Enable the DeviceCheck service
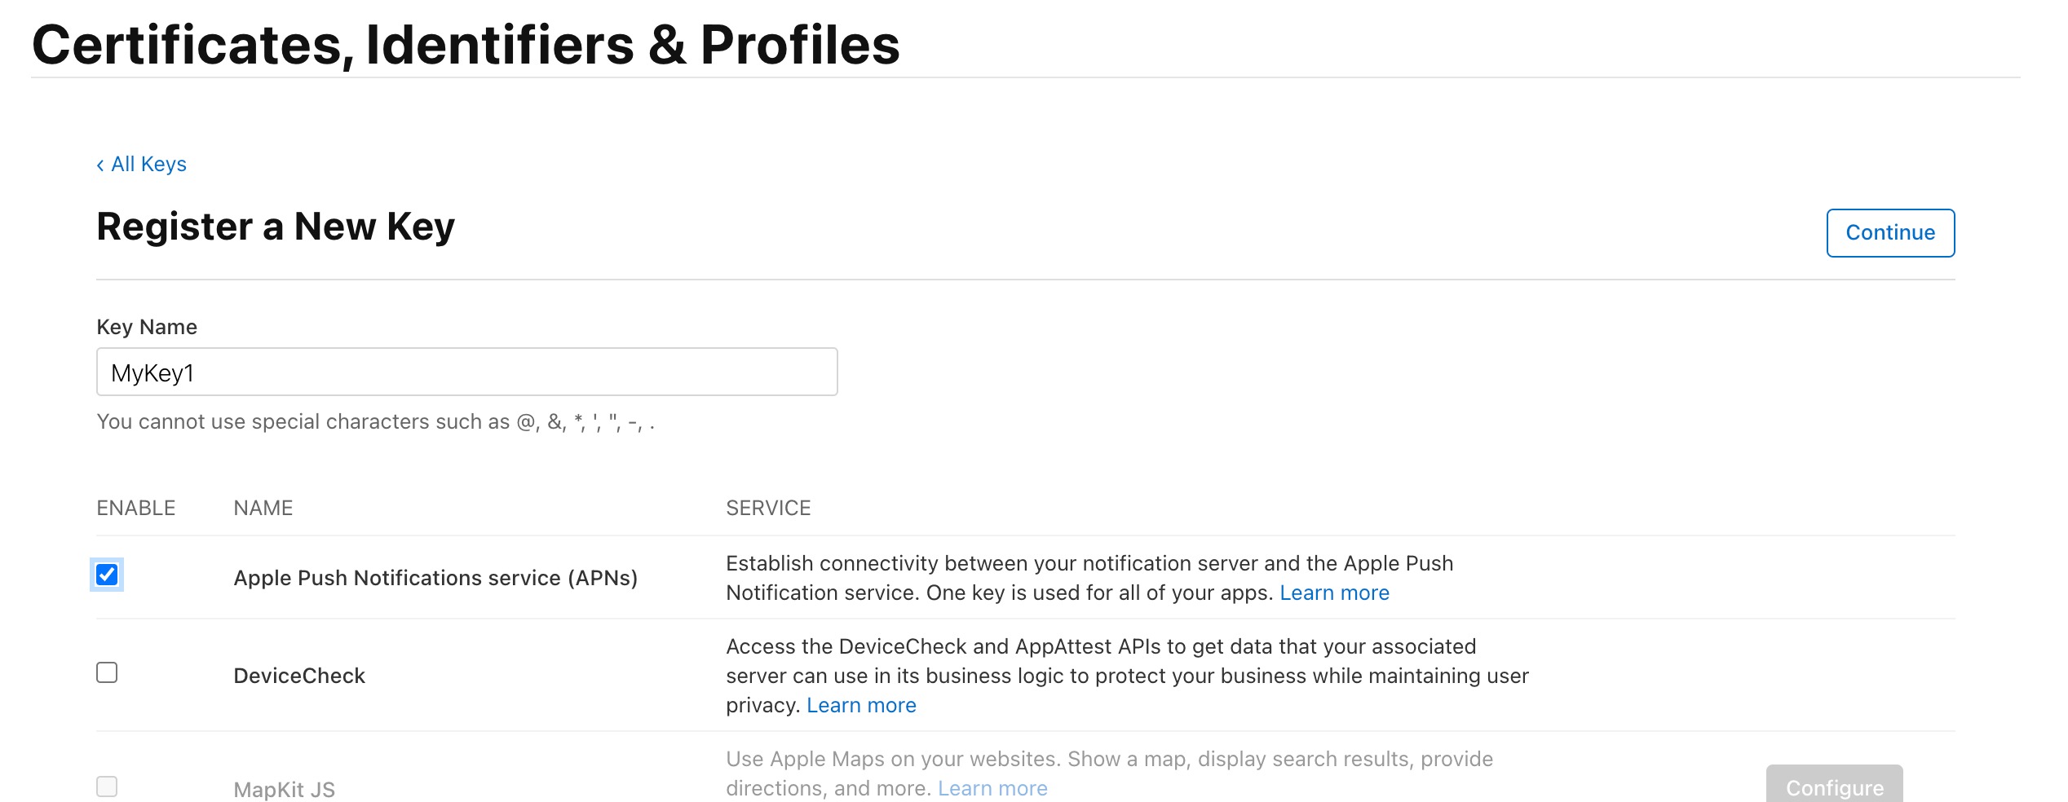 pyautogui.click(x=107, y=674)
